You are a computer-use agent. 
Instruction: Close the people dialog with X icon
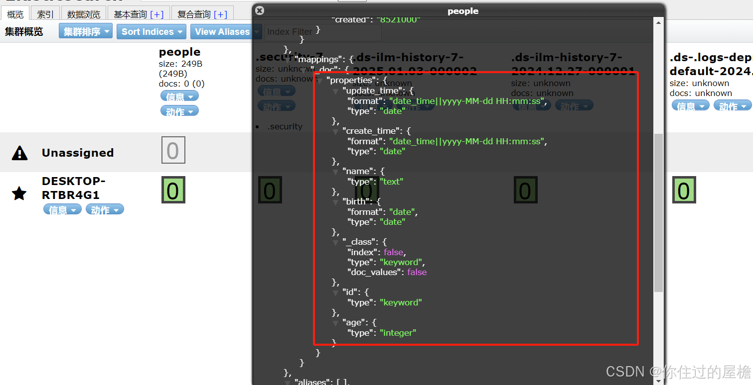[x=260, y=10]
